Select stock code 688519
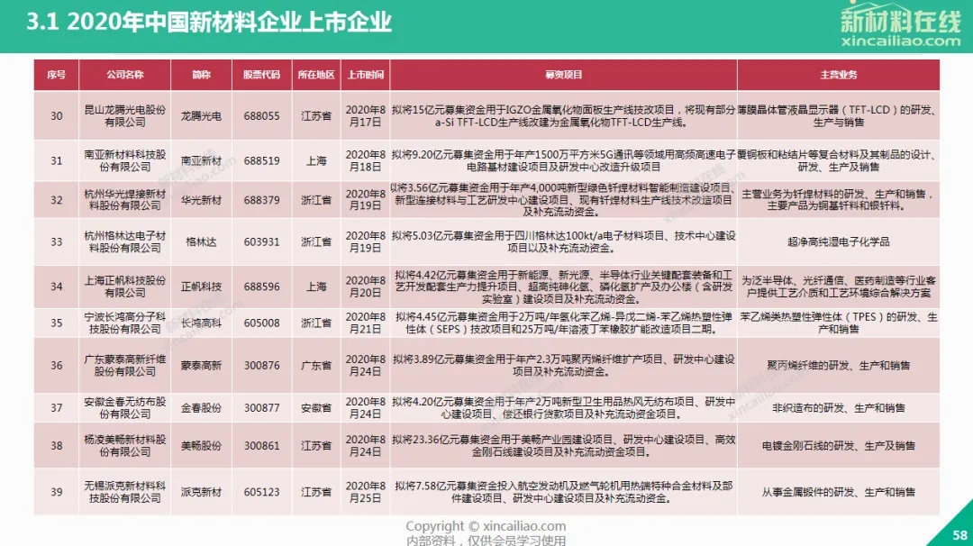The height and width of the screenshot is (546, 973). coord(261,160)
